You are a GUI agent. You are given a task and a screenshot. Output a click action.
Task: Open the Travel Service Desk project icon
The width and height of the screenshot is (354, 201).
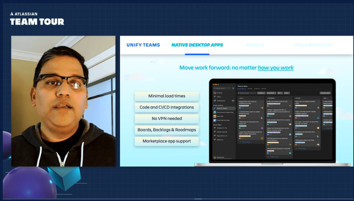pos(215,120)
